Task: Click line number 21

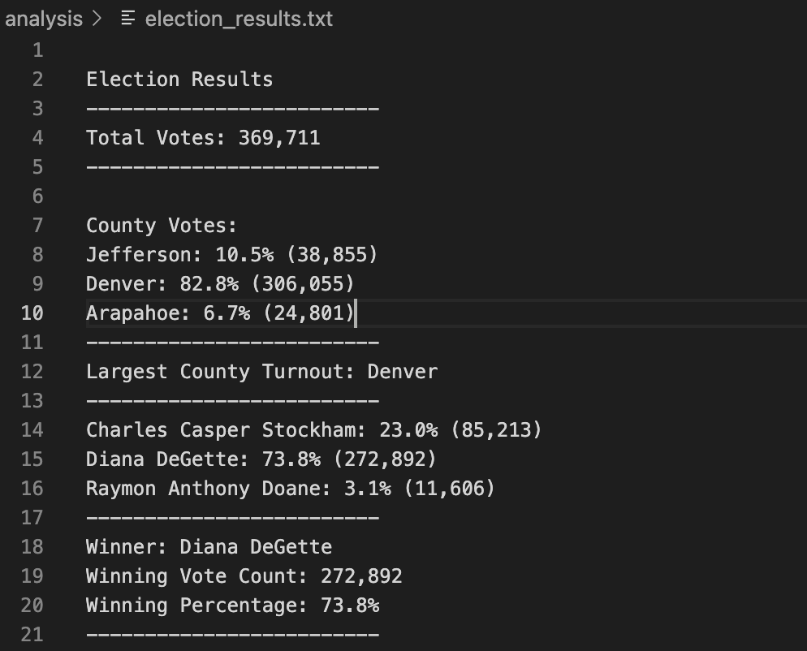Action: pos(32,634)
